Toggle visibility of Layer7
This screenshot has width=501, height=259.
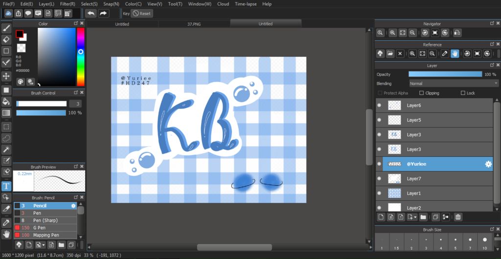coord(379,179)
